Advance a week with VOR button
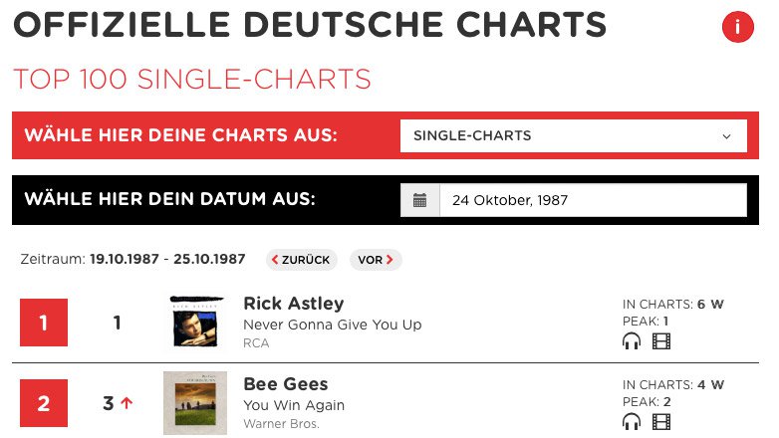This screenshot has height=438, width=779. 376,260
